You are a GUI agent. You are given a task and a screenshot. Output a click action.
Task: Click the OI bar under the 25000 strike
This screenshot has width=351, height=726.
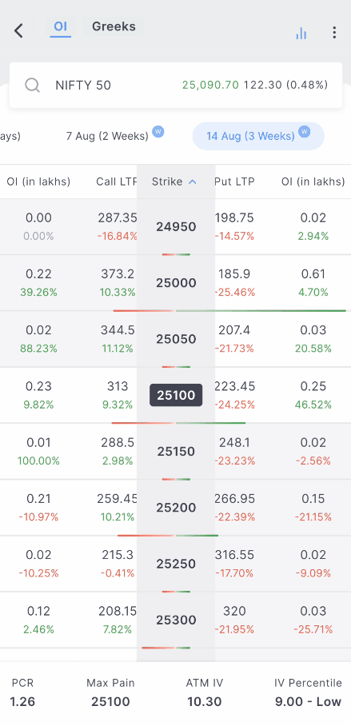(229, 311)
